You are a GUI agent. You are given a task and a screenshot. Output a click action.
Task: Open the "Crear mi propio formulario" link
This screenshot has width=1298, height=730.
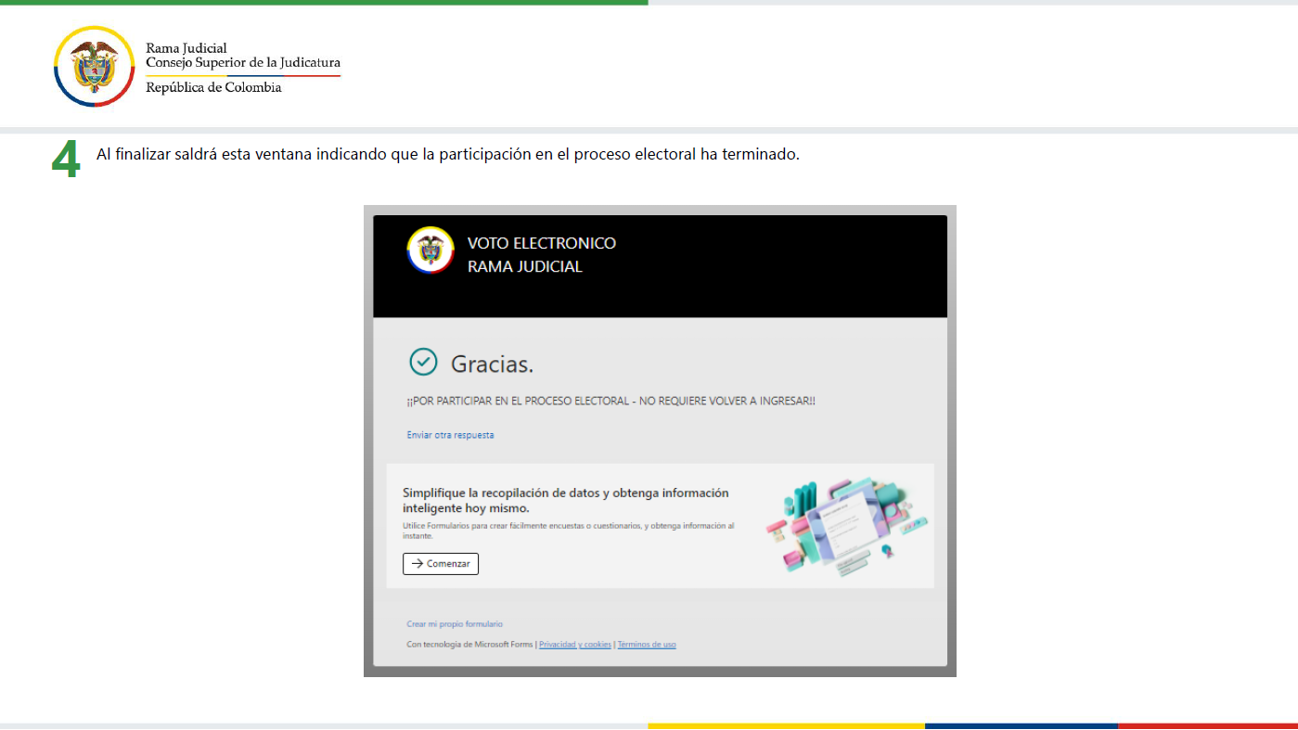(455, 624)
